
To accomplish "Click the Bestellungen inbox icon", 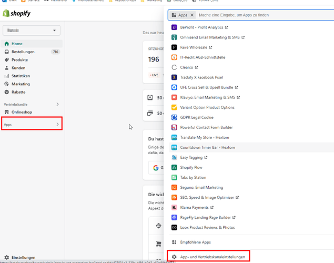I will click(x=7, y=52).
